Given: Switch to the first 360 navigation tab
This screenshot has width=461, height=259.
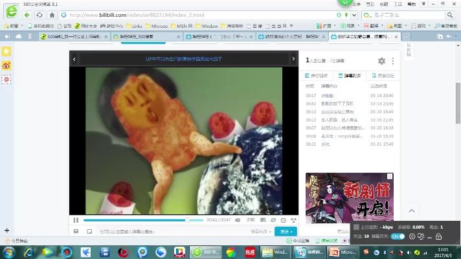Looking at the screenshot, I should click(x=74, y=36).
